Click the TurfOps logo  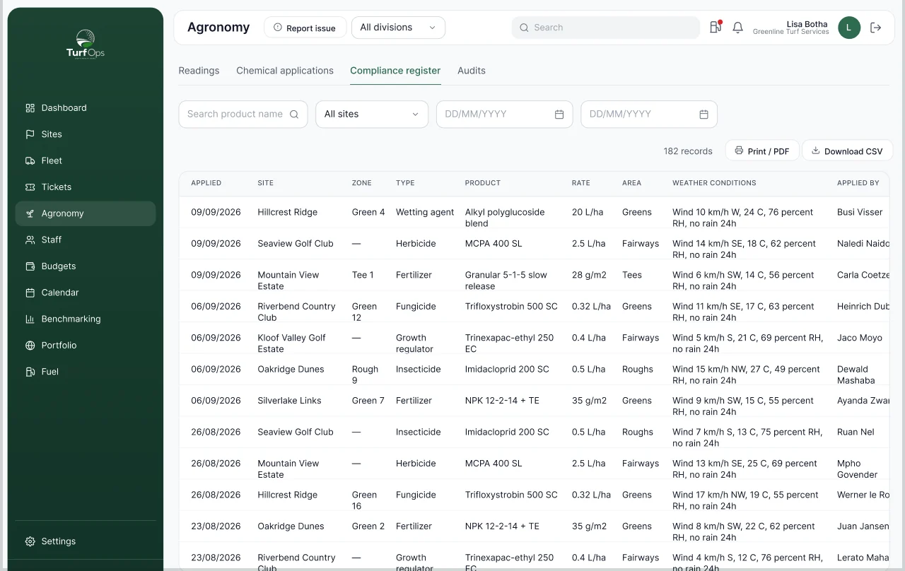pyautogui.click(x=86, y=45)
